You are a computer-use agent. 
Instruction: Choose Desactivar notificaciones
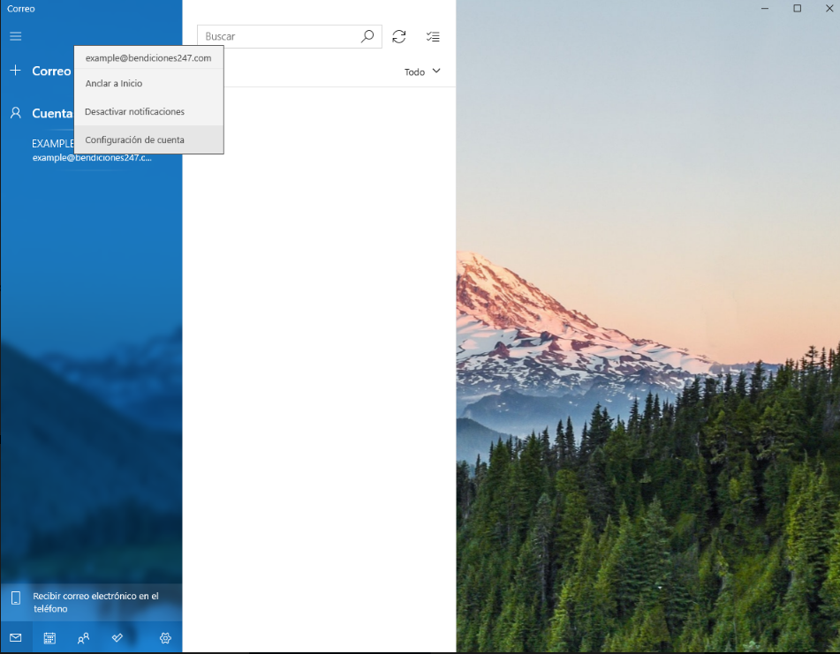[x=149, y=112]
